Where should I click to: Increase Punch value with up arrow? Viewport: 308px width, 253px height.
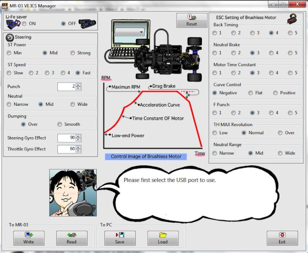click(x=78, y=85)
